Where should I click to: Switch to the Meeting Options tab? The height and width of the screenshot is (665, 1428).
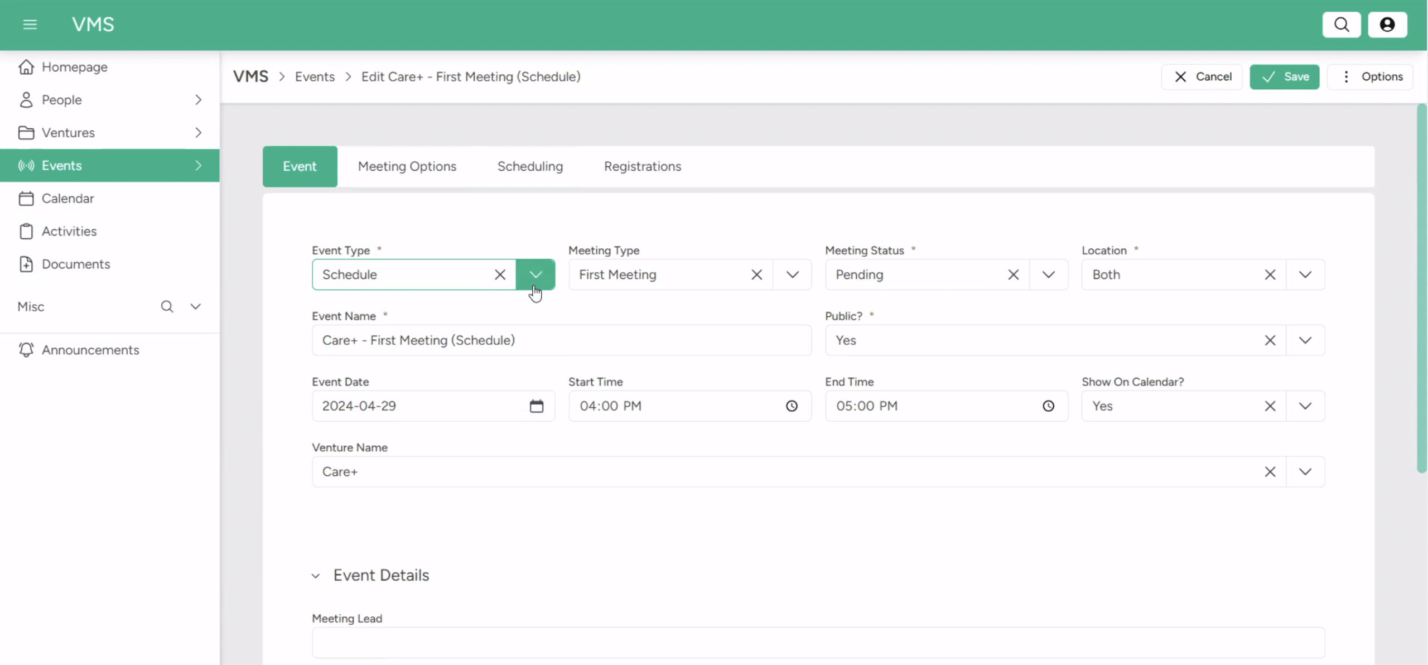407,166
